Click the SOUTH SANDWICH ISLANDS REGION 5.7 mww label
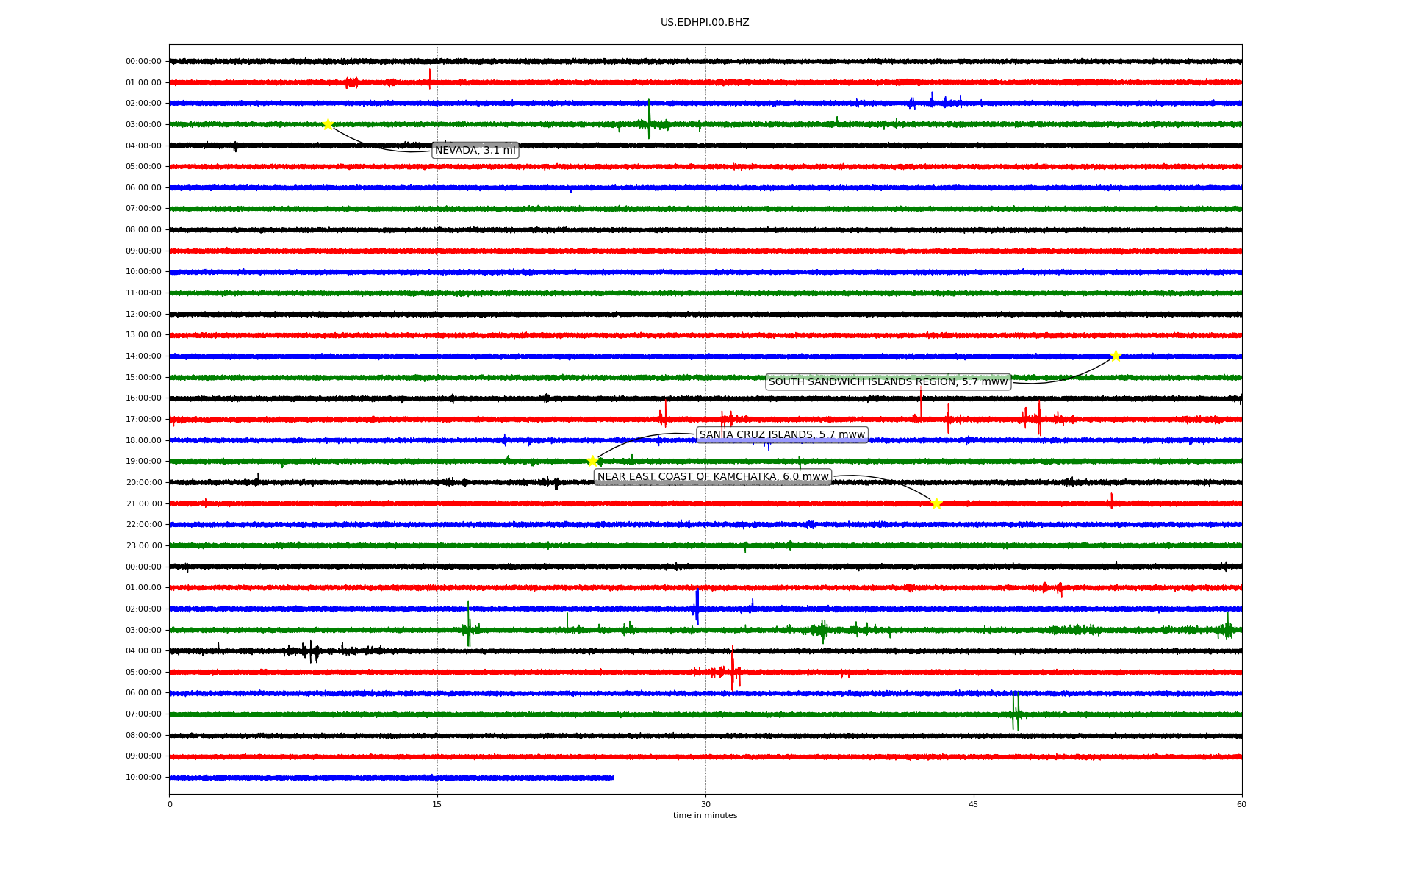1411x882 pixels. 888,381
